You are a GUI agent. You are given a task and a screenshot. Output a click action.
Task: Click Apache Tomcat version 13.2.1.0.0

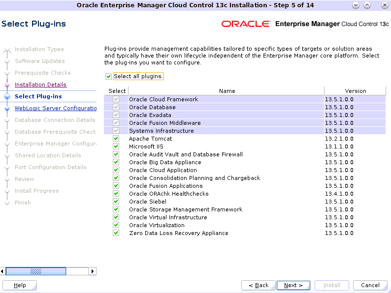[339, 139]
